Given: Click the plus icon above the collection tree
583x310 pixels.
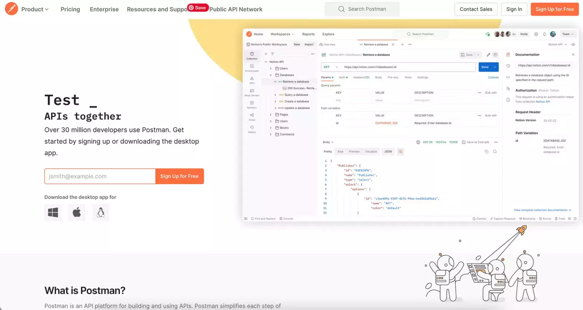Looking at the screenshot, I should tap(266, 54).
